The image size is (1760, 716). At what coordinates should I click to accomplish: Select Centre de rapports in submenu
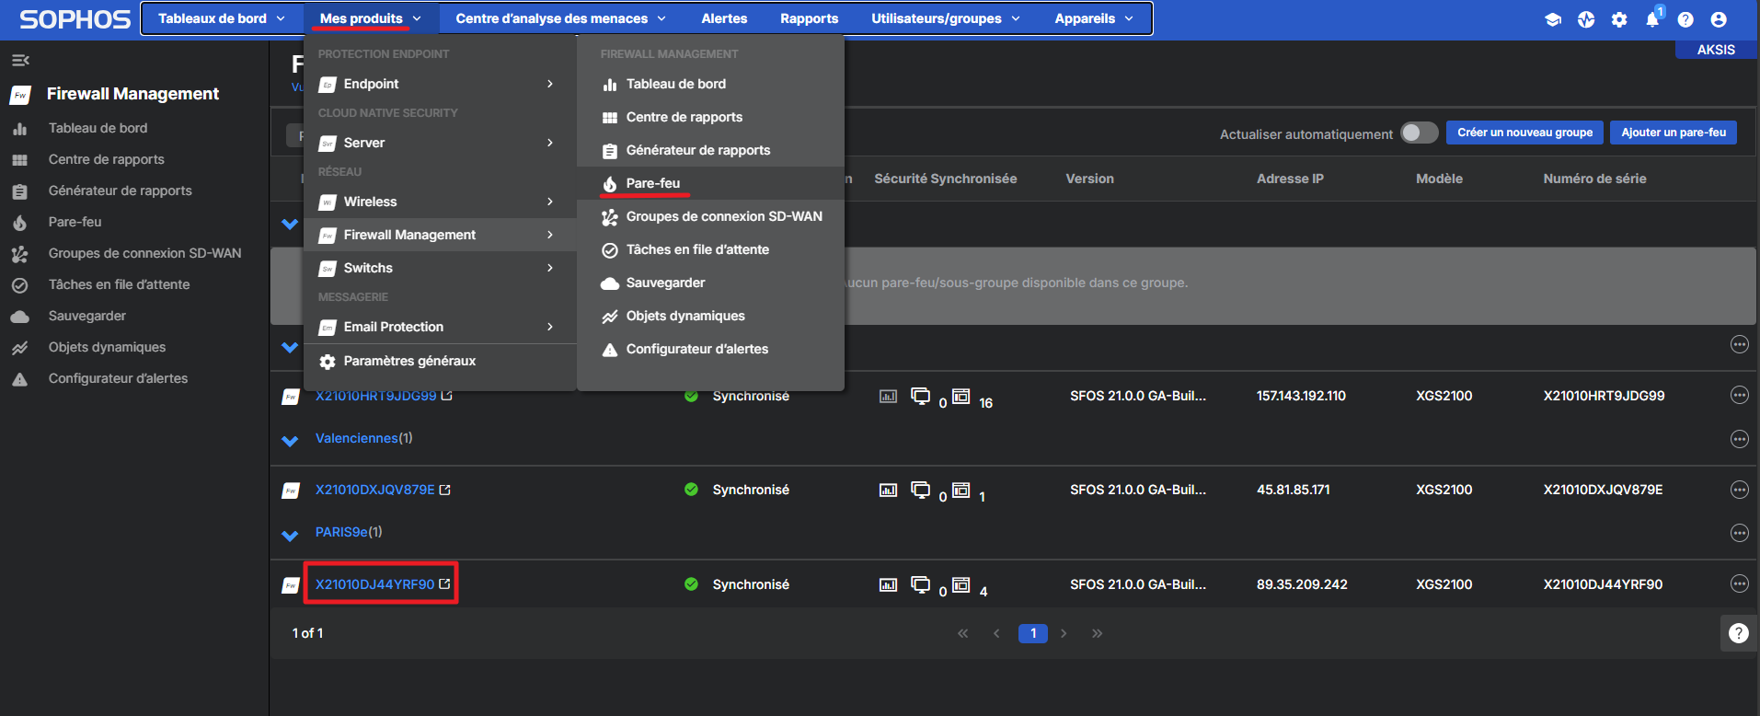pos(709,117)
